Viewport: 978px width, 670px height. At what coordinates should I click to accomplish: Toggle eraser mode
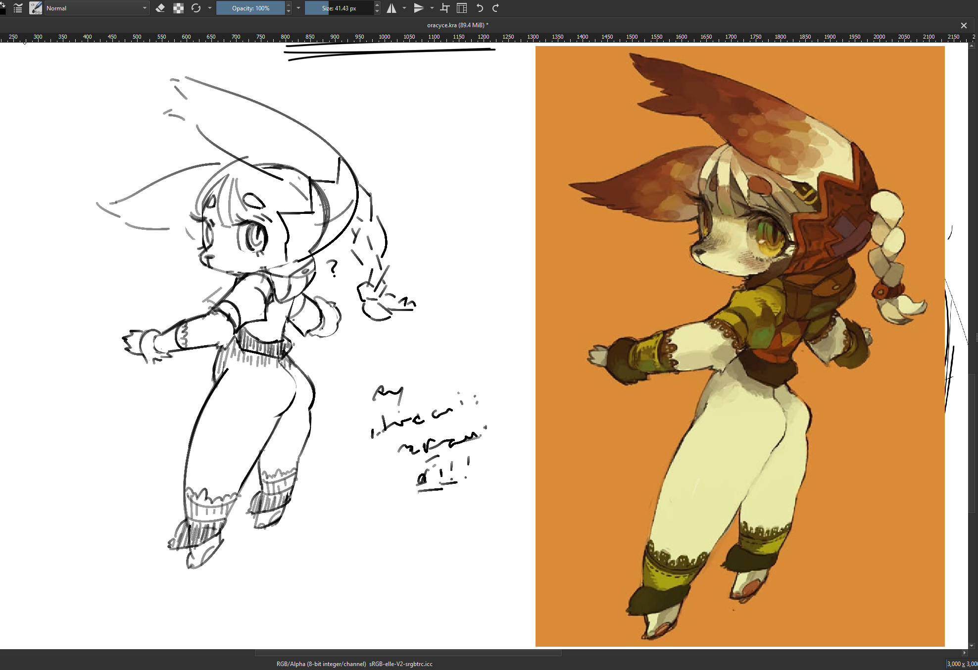pyautogui.click(x=160, y=8)
